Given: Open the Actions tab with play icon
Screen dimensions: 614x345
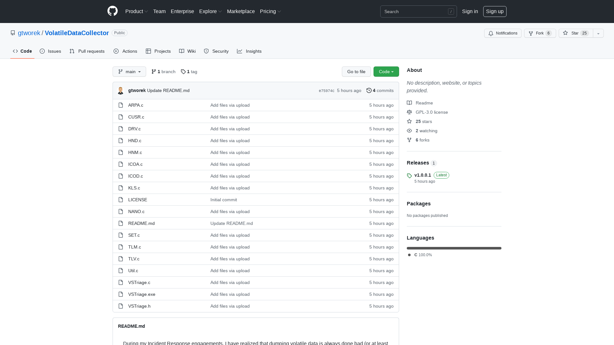Looking at the screenshot, I should pyautogui.click(x=125, y=51).
